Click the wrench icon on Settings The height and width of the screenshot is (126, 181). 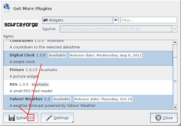click(49, 118)
